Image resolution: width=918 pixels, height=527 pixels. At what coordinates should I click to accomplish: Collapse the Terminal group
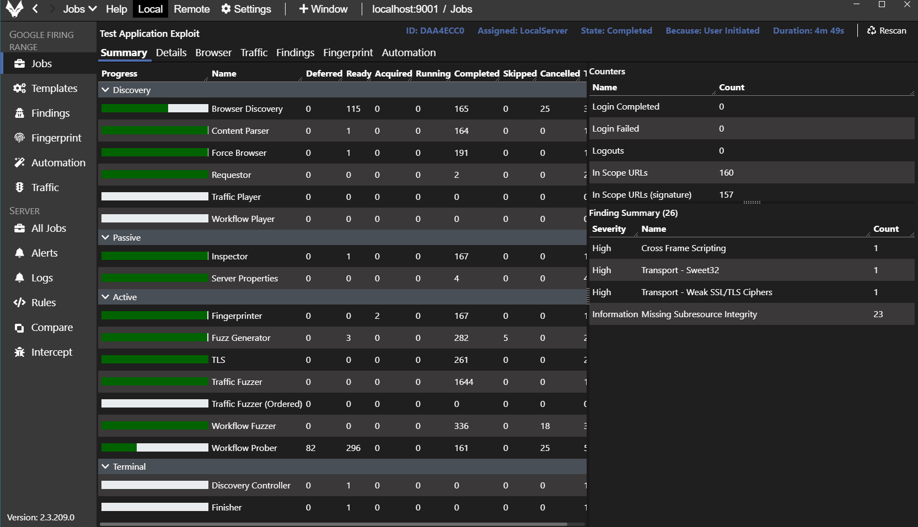(x=105, y=466)
